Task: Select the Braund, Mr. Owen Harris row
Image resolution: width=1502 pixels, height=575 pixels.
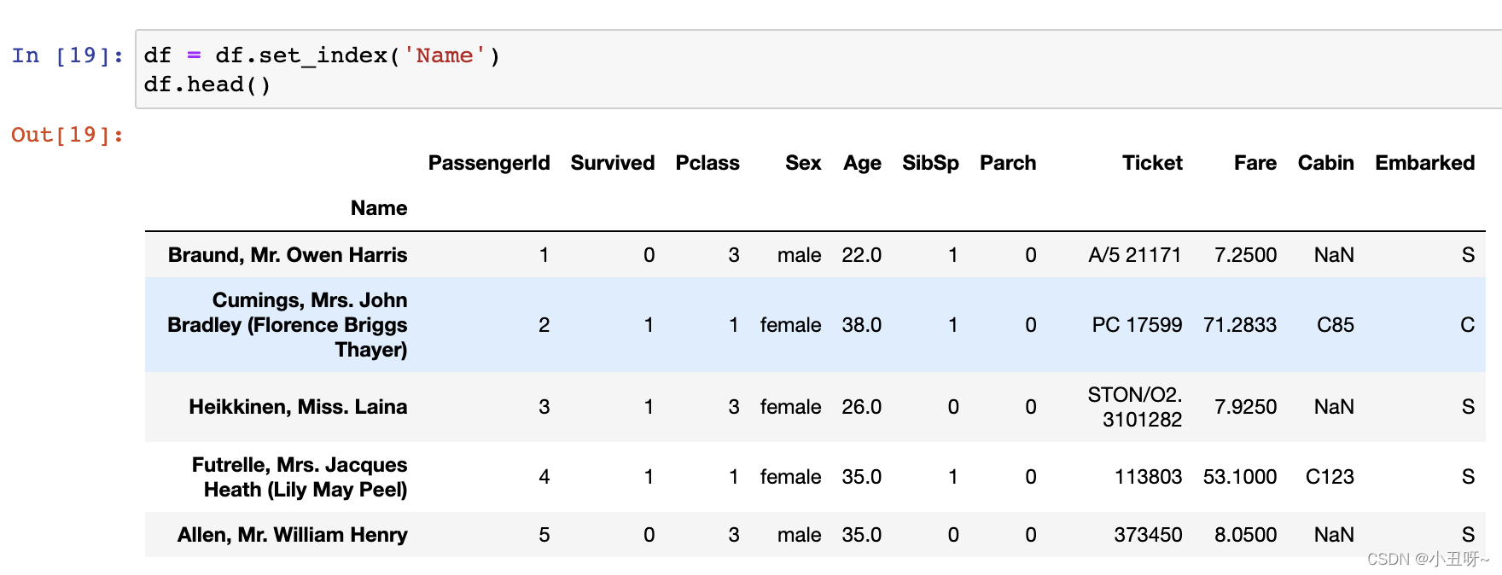Action: [815, 255]
